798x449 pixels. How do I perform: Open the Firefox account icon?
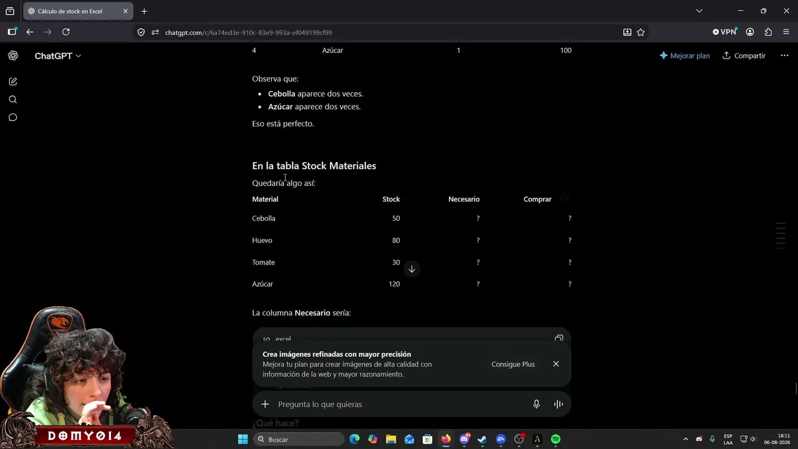pos(750,32)
